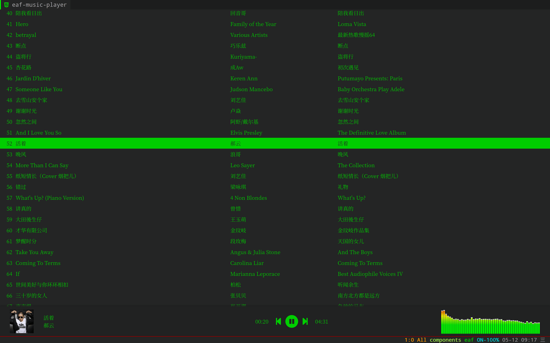Select Take You Away by Angus & Julia Stone
Screen dimensions: 550x343
pos(275,252)
